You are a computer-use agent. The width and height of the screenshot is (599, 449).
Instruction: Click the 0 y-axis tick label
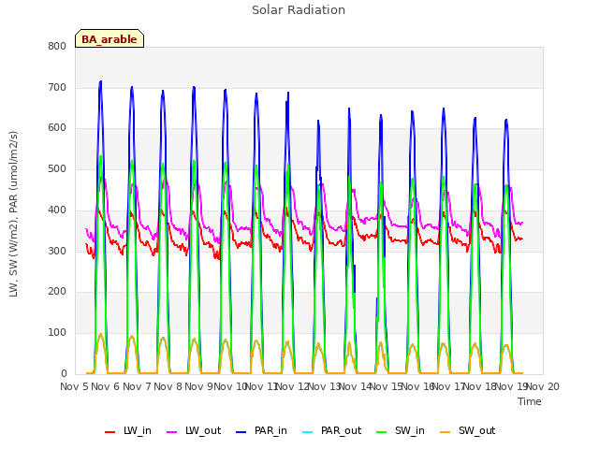coord(64,373)
